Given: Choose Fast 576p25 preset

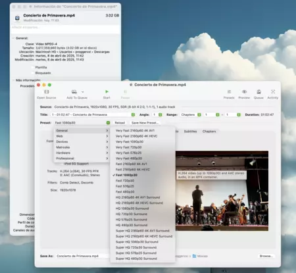Looking at the screenshot, I should point(143,186).
